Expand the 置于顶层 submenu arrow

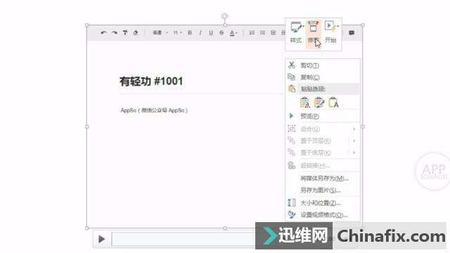pyautogui.click(x=354, y=141)
